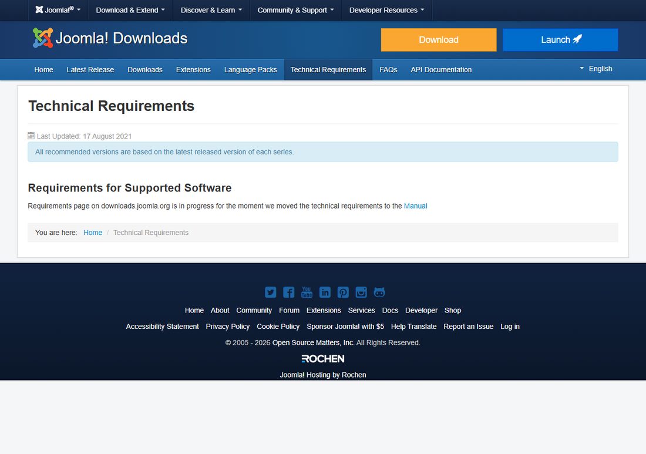Click the Rochen logo in footer

tap(322, 359)
